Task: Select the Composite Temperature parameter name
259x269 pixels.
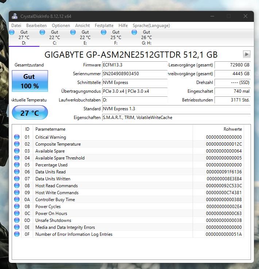Action: 58,144
